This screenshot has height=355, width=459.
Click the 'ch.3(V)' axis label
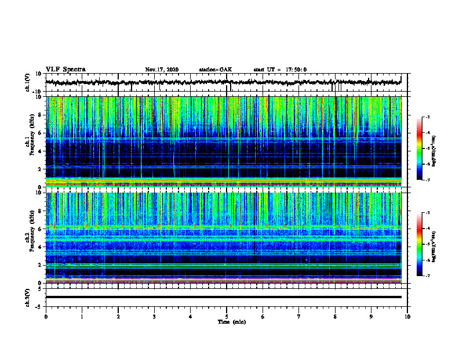point(28,298)
